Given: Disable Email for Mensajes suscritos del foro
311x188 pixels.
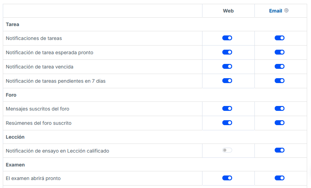Looking at the screenshot, I should 280,108.
